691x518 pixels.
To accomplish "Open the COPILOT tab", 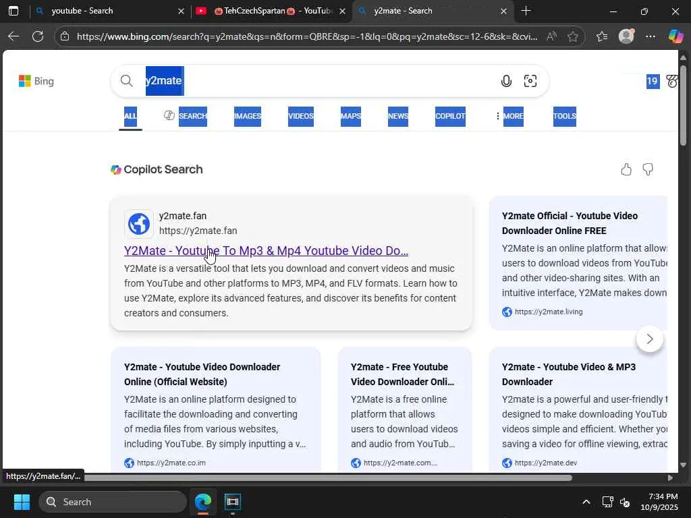I will pos(450,116).
